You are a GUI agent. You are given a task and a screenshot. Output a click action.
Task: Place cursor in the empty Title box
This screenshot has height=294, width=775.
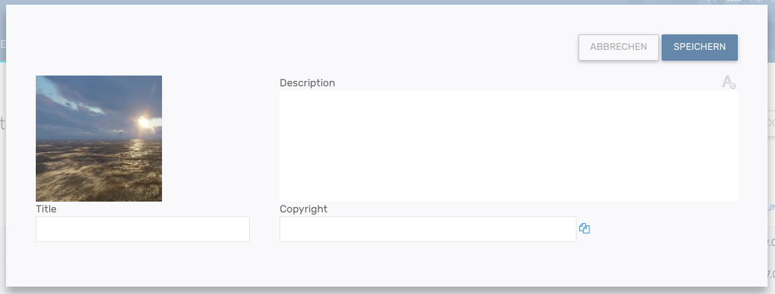point(142,229)
